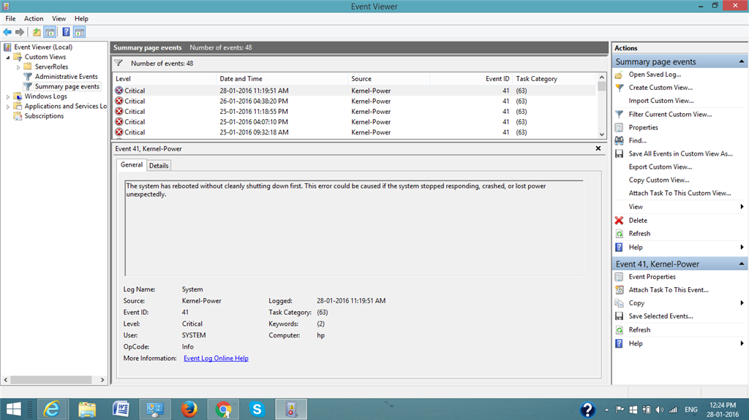
Task: Click the Up One Level folder toolbar icon
Action: point(37,32)
